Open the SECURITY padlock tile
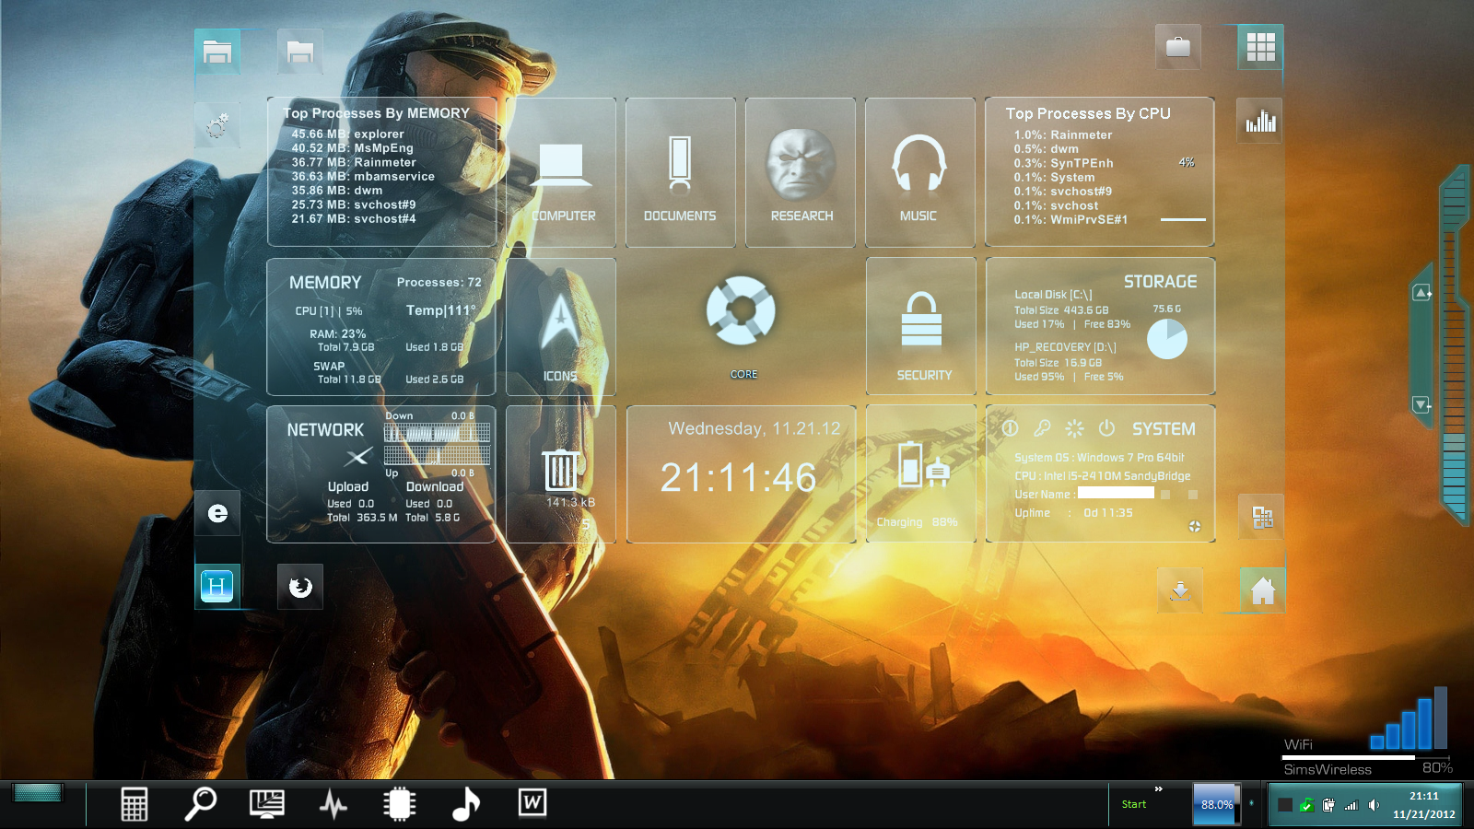 [x=921, y=326]
